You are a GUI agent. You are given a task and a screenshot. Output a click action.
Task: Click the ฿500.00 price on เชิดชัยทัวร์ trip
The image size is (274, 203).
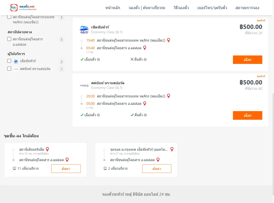coord(251,27)
